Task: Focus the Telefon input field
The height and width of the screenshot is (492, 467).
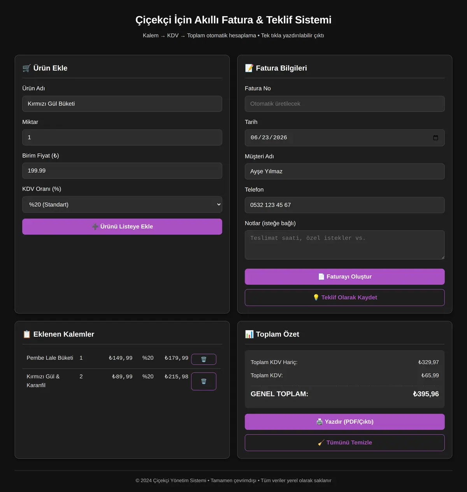Action: [x=345, y=205]
